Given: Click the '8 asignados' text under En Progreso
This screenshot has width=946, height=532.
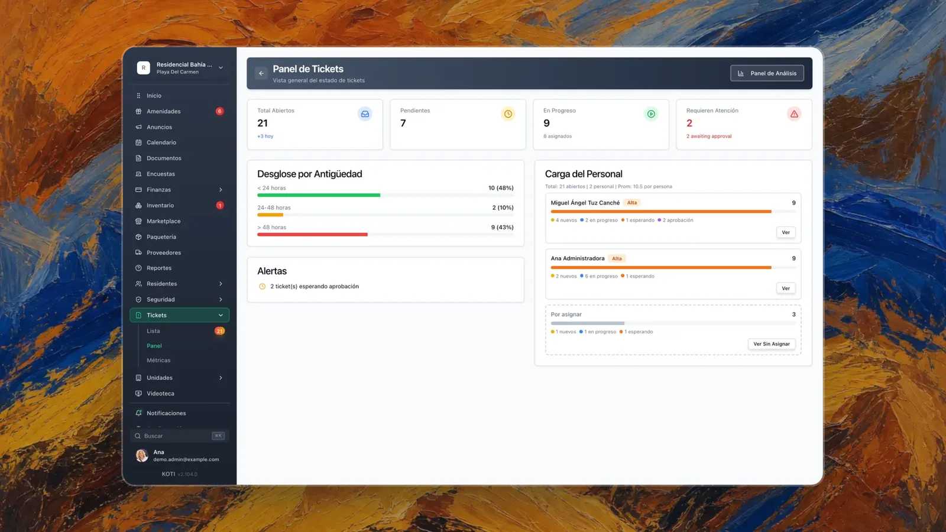Looking at the screenshot, I should (558, 137).
